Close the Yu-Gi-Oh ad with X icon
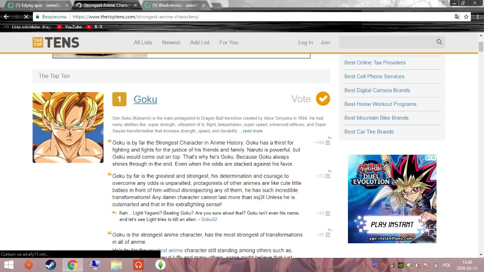This screenshot has height=272, width=484. click(x=433, y=158)
